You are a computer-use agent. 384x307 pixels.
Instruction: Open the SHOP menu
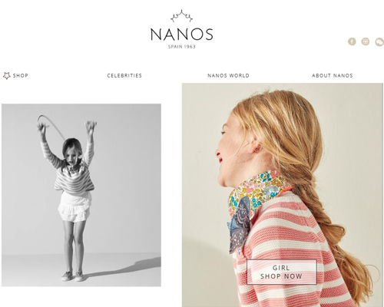coord(21,76)
